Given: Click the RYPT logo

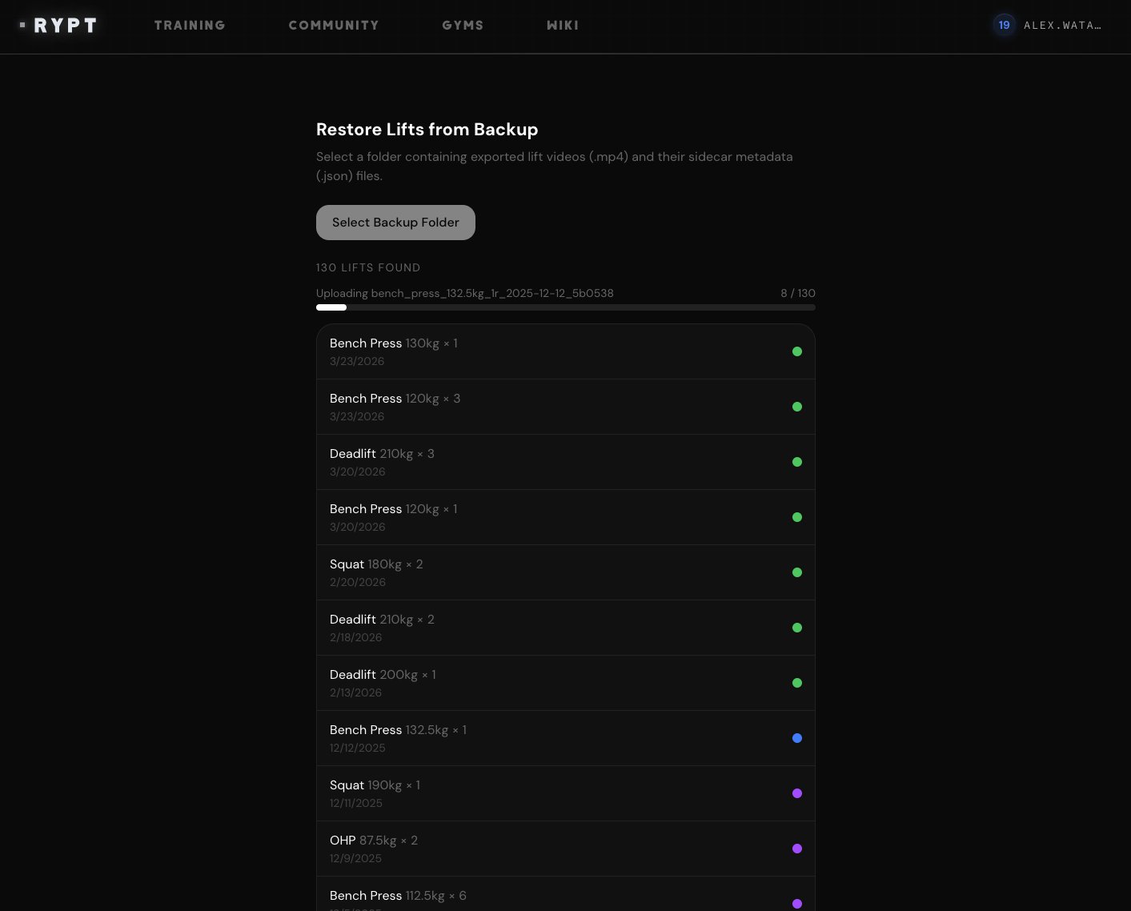Looking at the screenshot, I should click(58, 26).
